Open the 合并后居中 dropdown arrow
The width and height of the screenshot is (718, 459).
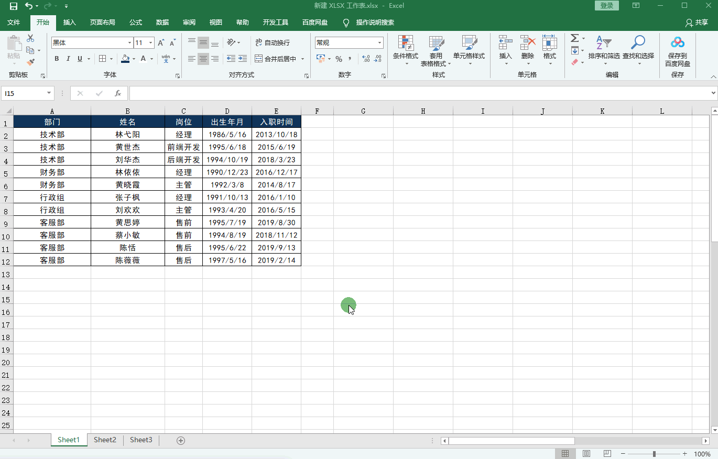tap(302, 59)
